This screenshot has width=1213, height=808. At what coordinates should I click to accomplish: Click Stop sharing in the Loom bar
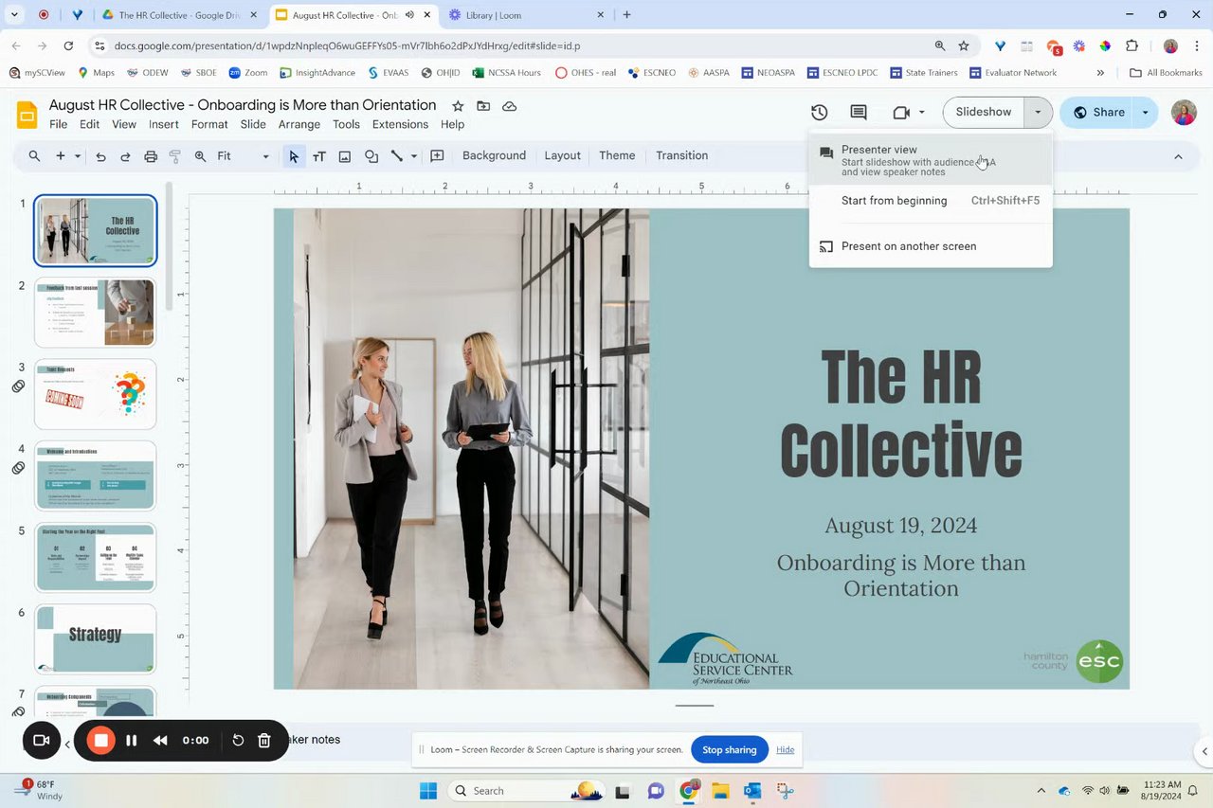point(729,750)
